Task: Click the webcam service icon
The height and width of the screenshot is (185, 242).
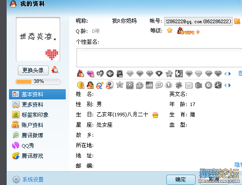Action: [x=110, y=85]
